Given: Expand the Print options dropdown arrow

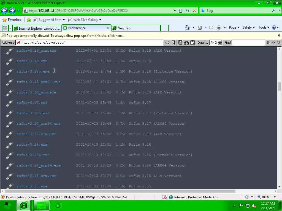Looking at the screenshot, I should tap(225, 27).
